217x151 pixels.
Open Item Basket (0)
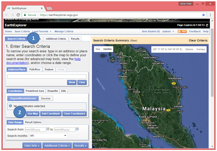click(151, 31)
